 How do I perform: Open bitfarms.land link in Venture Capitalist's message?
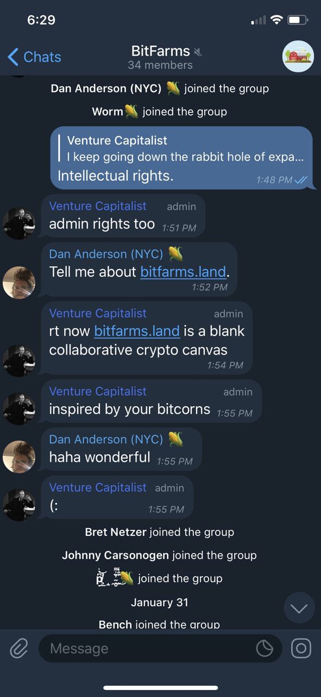(137, 331)
